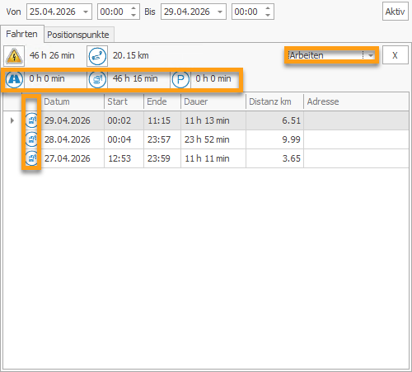
Task: Click the work icon on the 27.04.2026 row
Action: pyautogui.click(x=31, y=158)
